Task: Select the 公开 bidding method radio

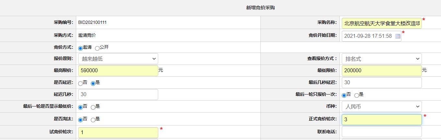Action: [97, 48]
